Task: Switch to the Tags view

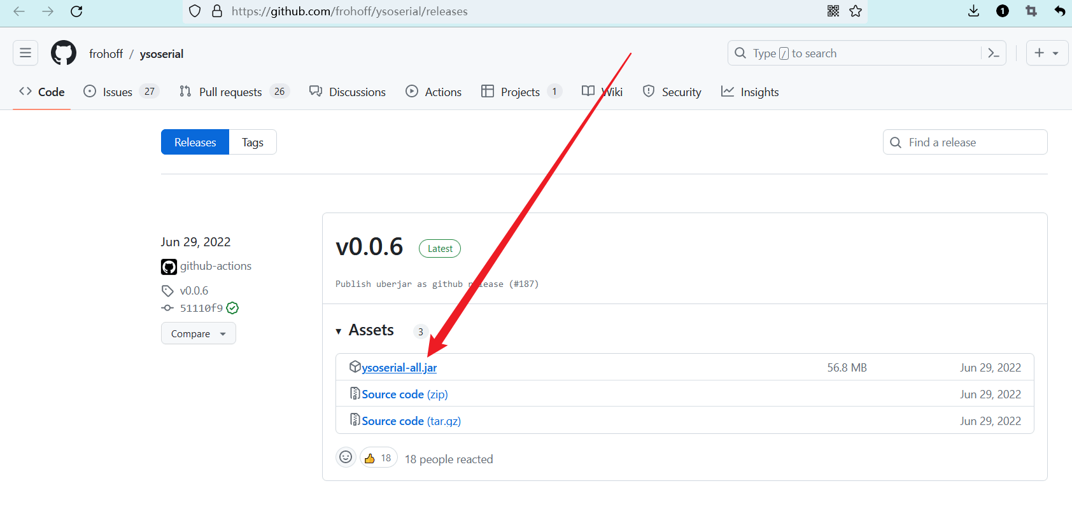Action: (253, 142)
